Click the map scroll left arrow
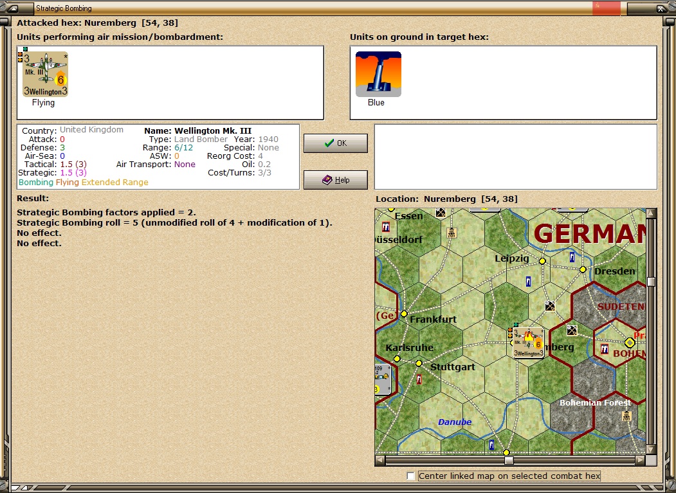Image resolution: width=676 pixels, height=493 pixels. click(x=380, y=460)
